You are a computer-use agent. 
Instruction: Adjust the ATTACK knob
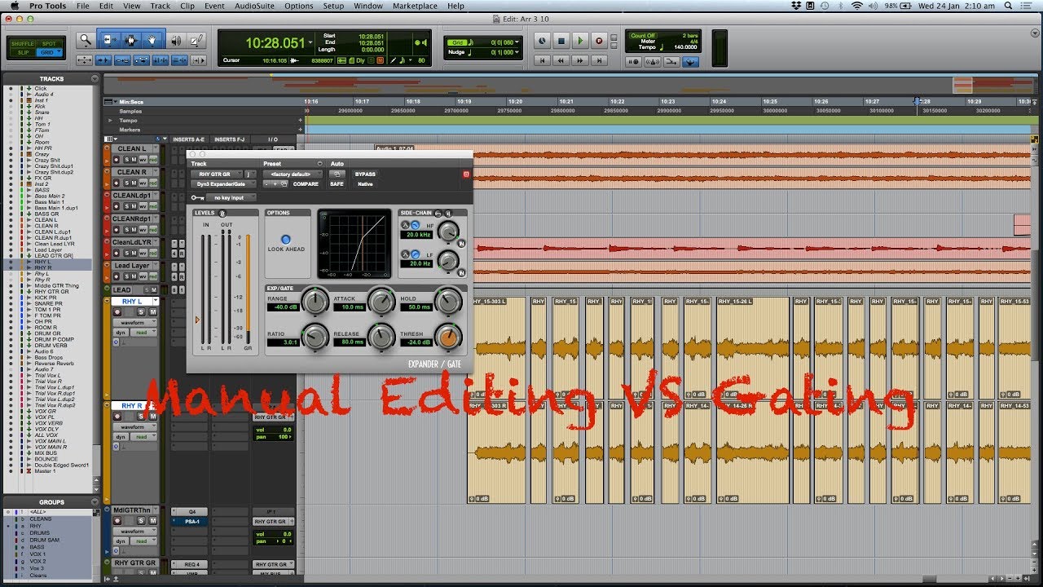381,302
